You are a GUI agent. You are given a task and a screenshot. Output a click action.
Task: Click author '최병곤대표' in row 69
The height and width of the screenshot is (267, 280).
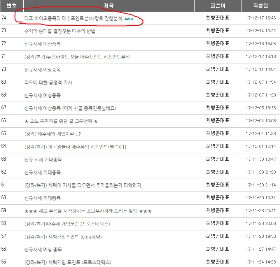tap(218, 82)
